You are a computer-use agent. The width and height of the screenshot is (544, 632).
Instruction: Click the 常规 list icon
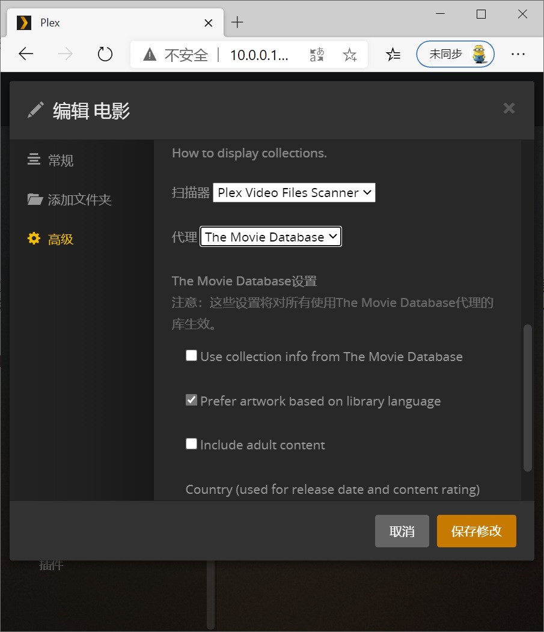pyautogui.click(x=34, y=159)
